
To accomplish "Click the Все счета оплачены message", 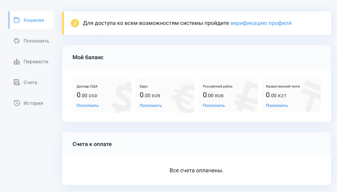I will click(x=196, y=171).
